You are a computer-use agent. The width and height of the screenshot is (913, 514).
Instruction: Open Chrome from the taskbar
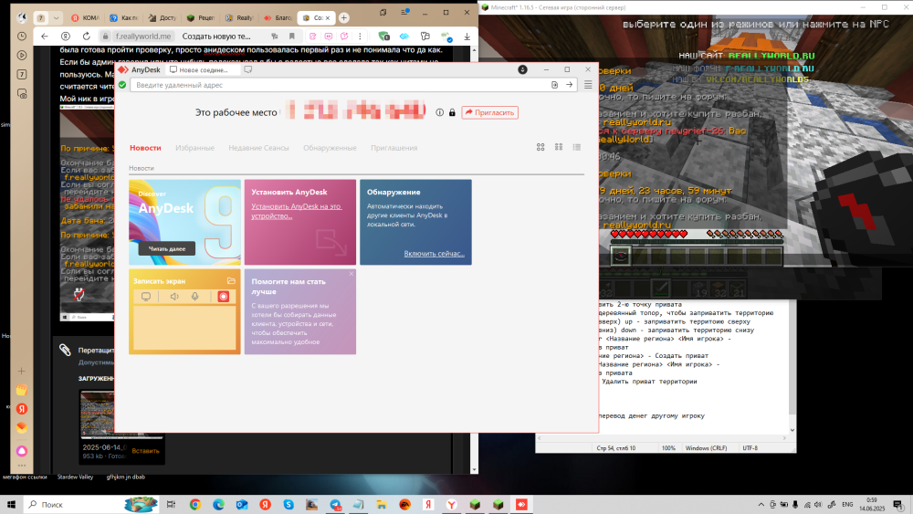[195, 504]
